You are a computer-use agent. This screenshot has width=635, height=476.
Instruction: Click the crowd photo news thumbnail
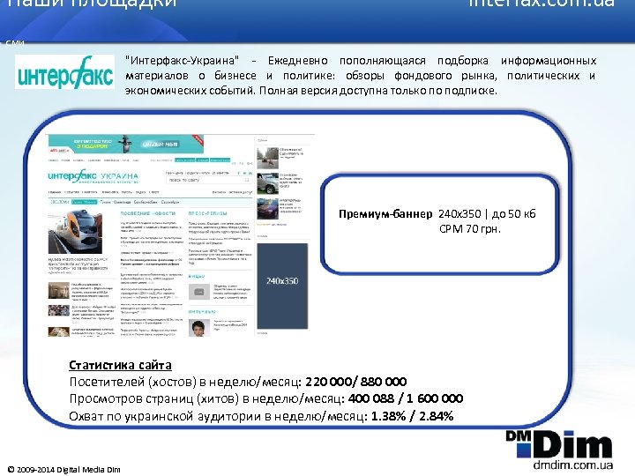pos(59,310)
